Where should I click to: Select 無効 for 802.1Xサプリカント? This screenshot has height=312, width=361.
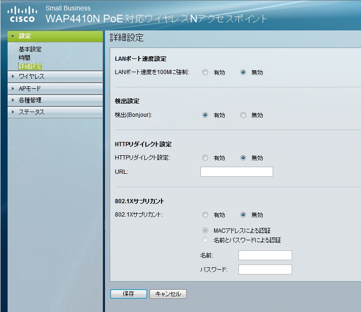coord(243,215)
